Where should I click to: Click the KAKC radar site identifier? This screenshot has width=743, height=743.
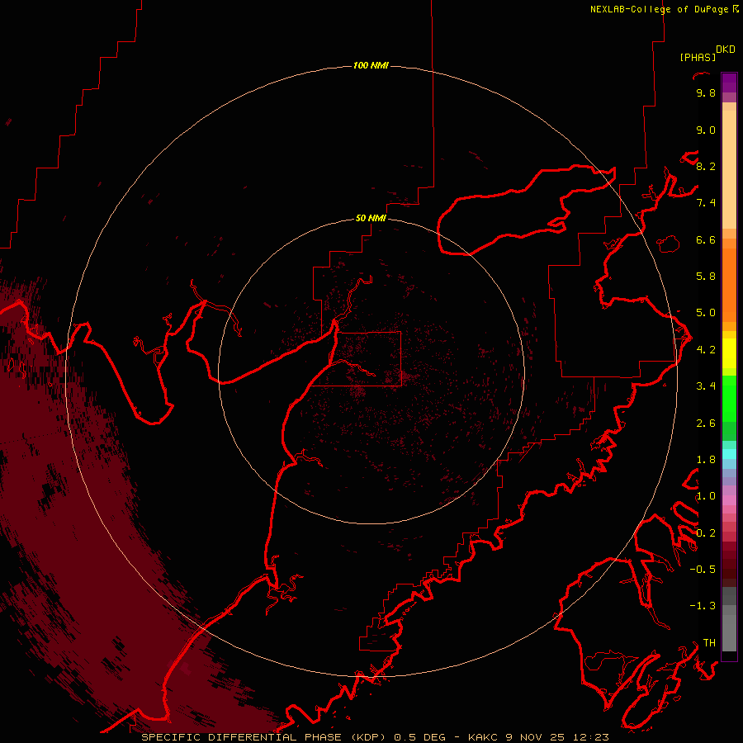482,737
